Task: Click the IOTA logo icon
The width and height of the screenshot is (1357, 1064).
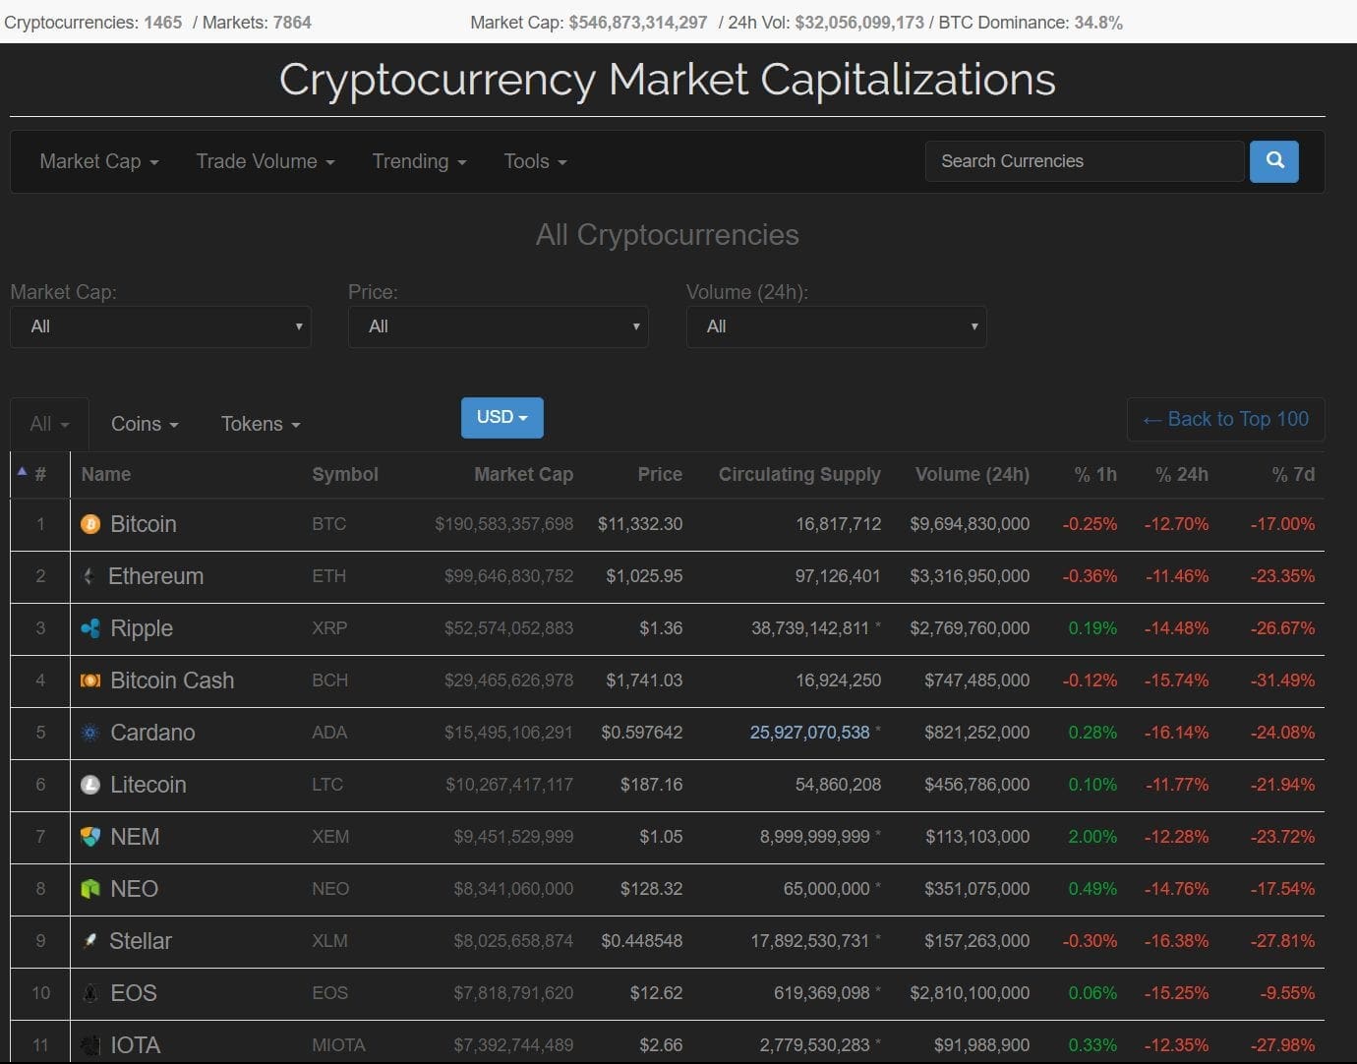Action: click(90, 1045)
